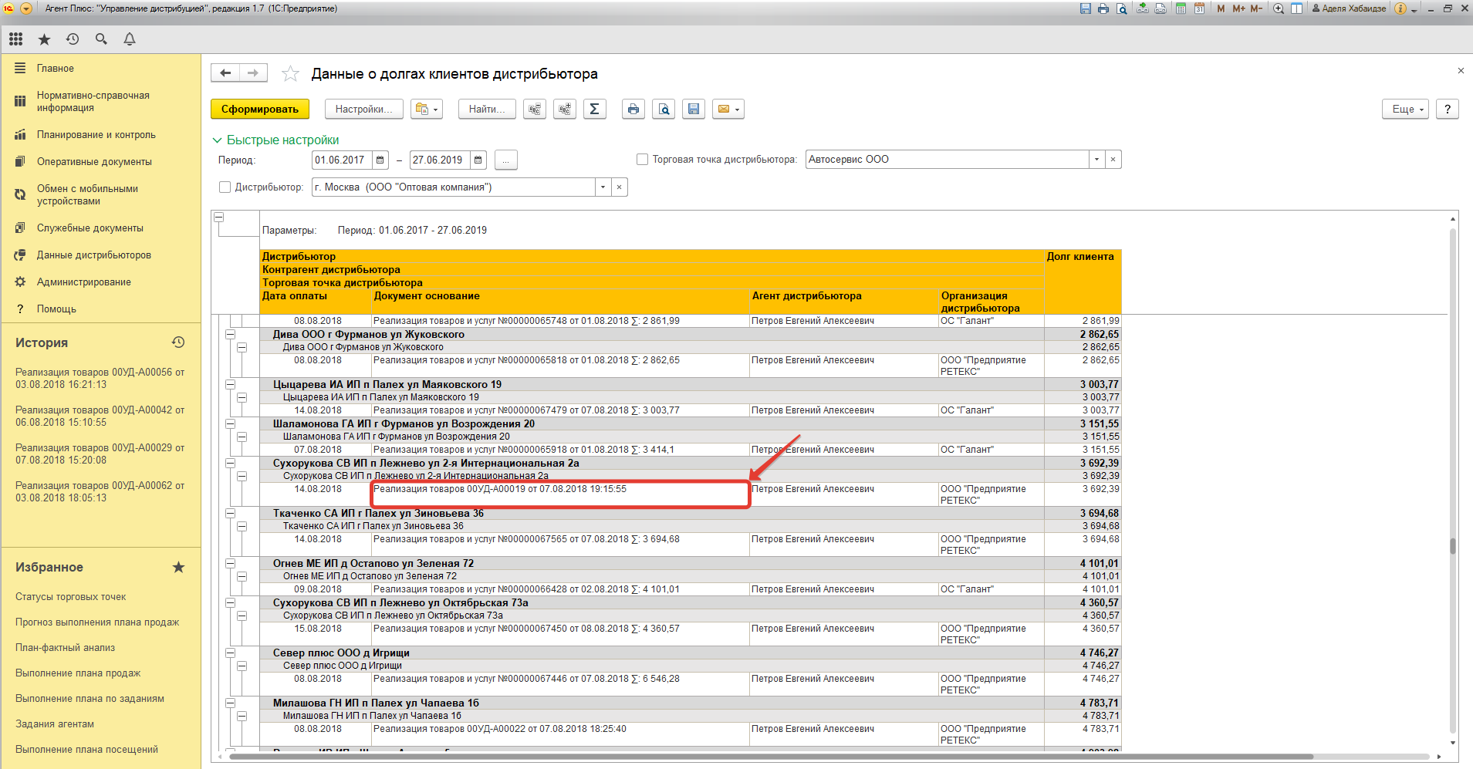Screen dimensions: 1473x769
Task: Open the Настройки... button
Action: click(x=364, y=109)
